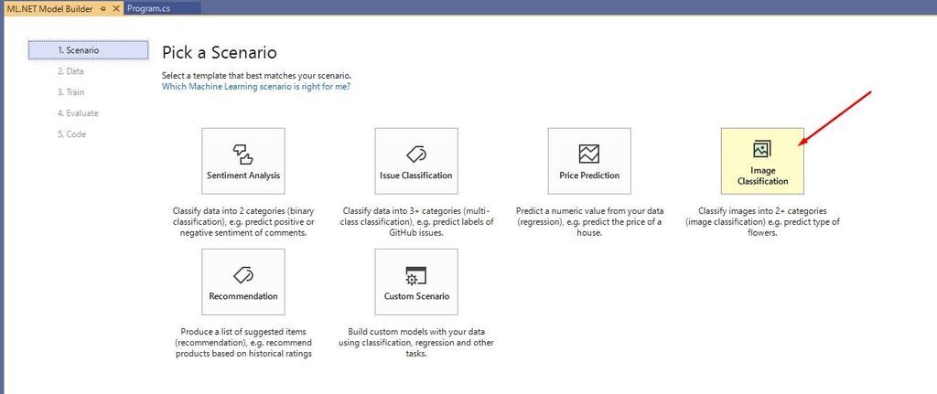Click the multi-class classification description text

point(417,222)
